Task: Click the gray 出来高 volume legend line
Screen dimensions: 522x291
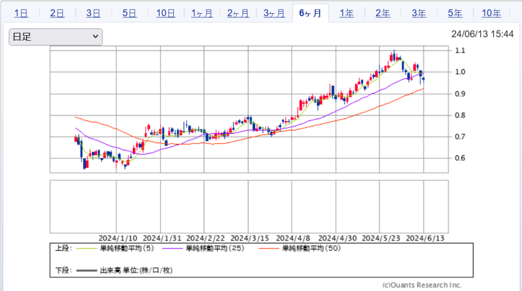Action: coord(87,271)
